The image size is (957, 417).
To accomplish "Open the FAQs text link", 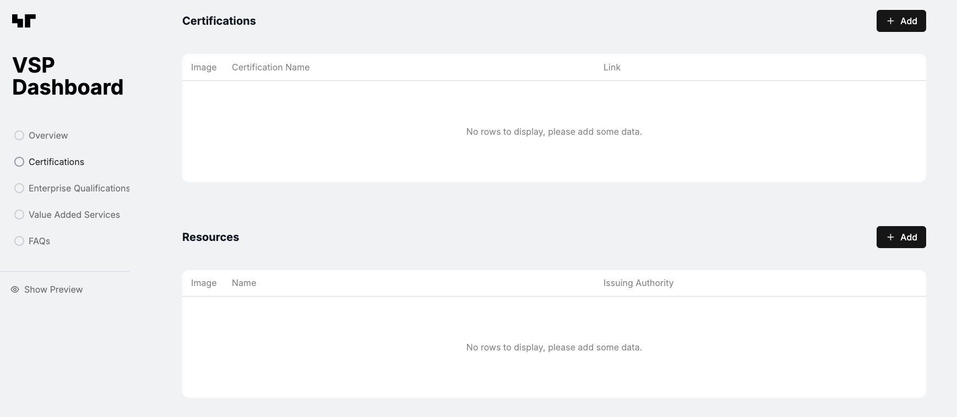I will pyautogui.click(x=39, y=241).
